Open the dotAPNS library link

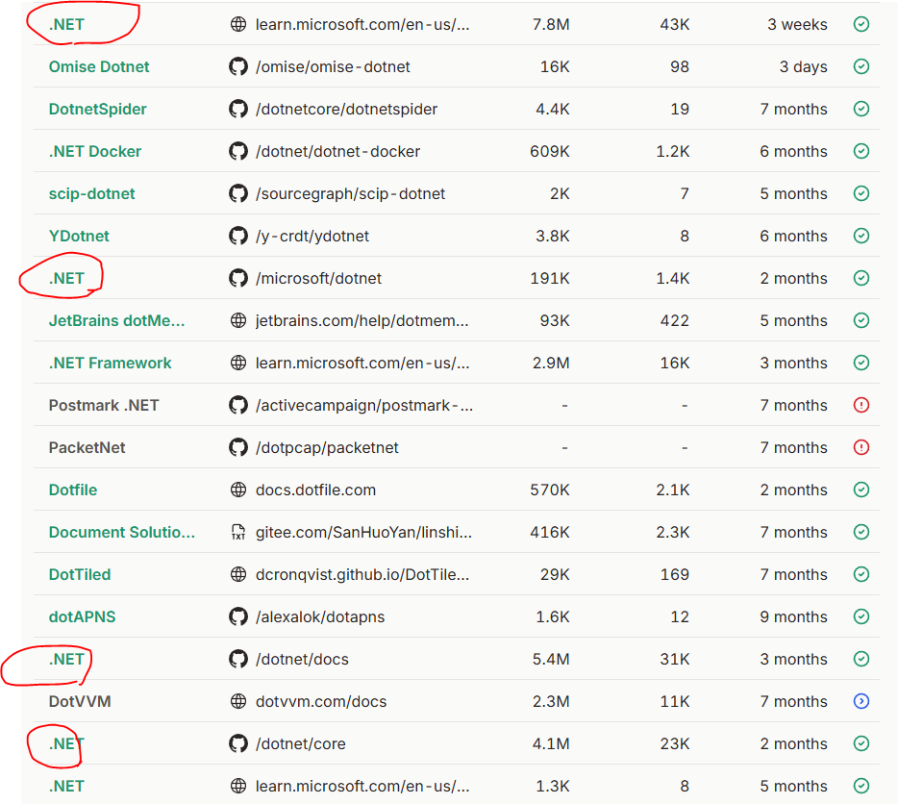(82, 617)
